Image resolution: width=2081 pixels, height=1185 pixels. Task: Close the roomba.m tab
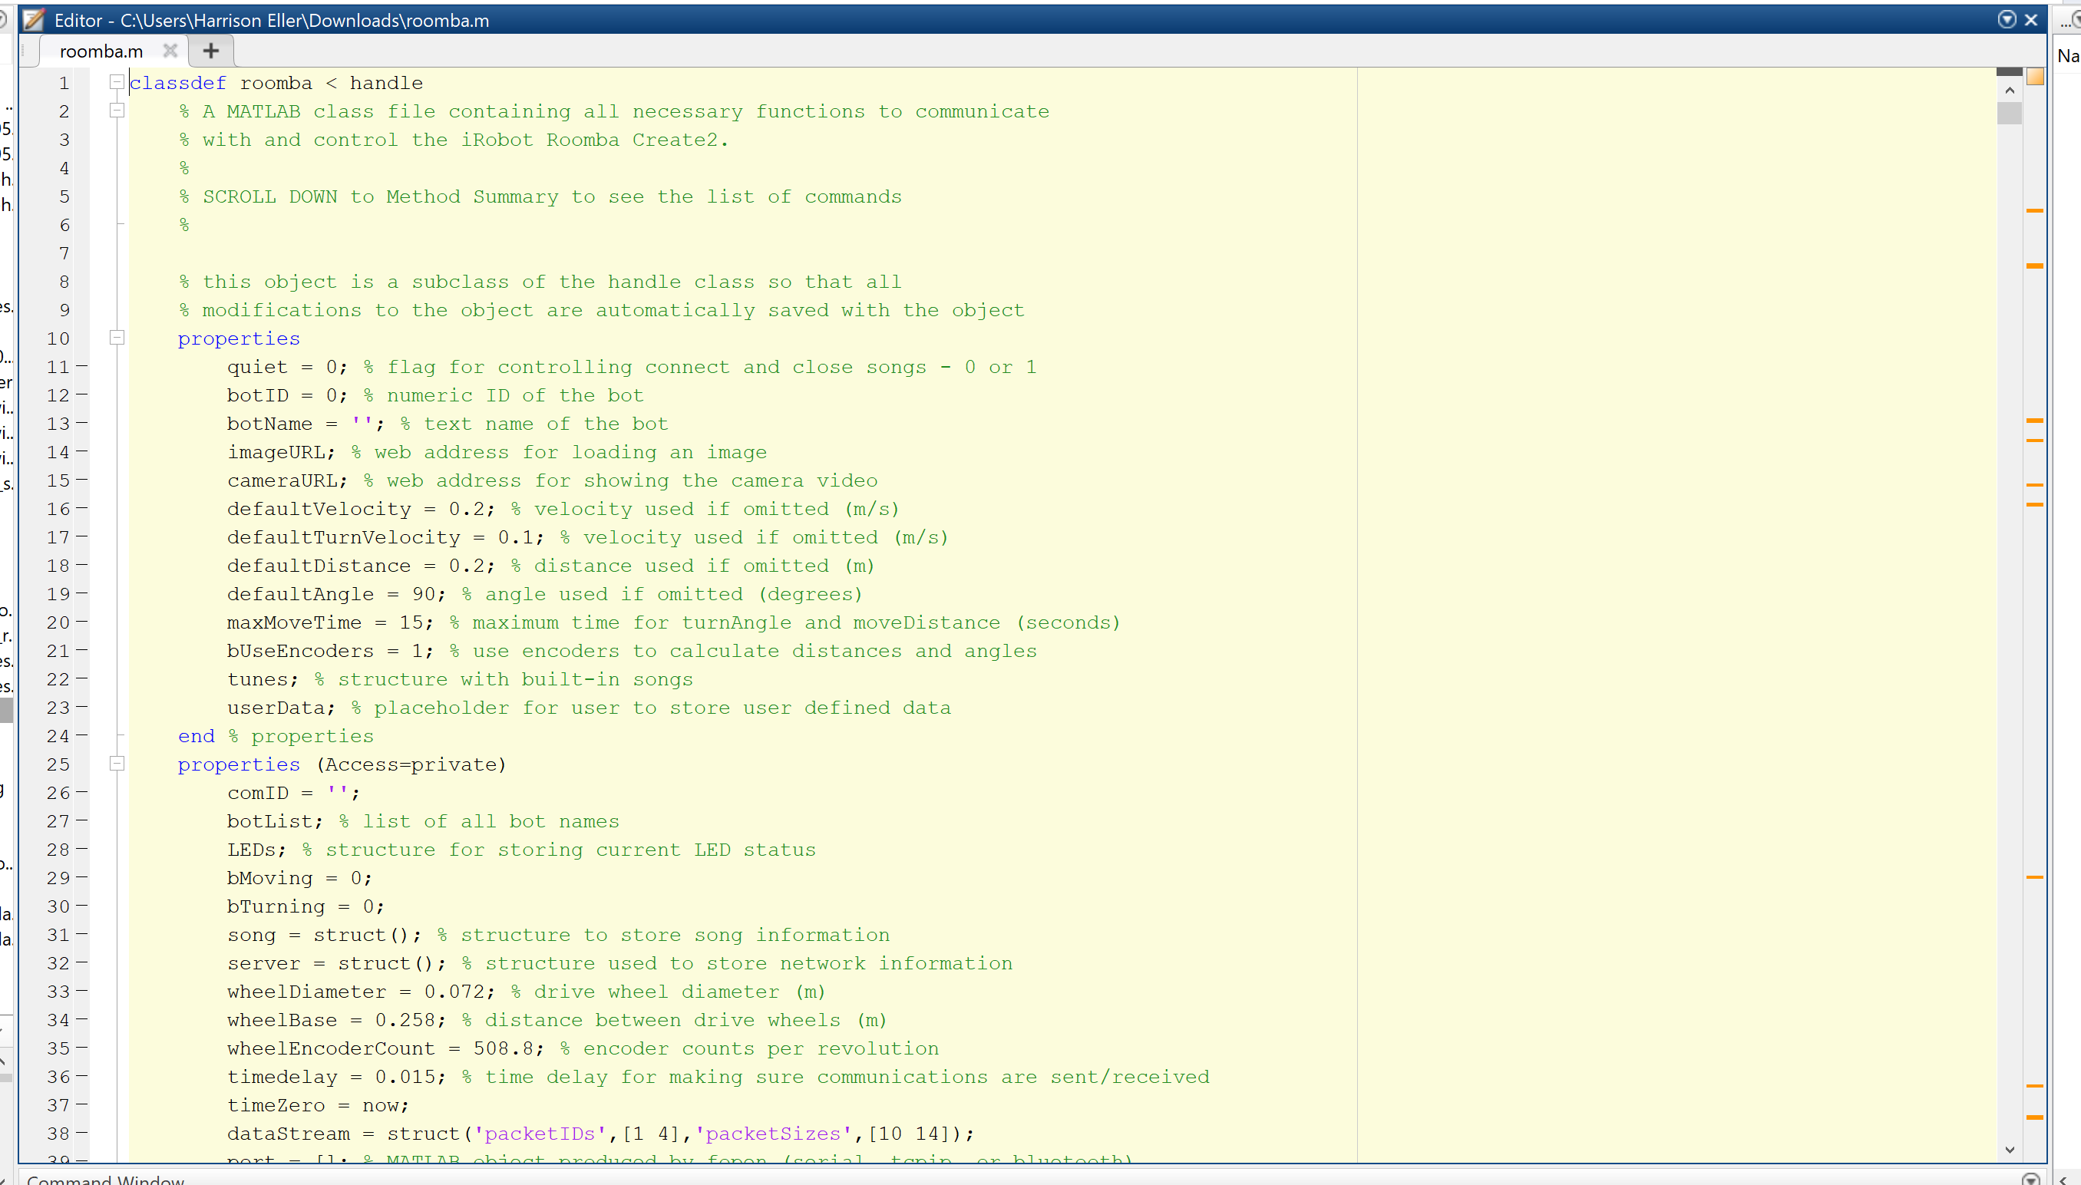click(x=170, y=51)
